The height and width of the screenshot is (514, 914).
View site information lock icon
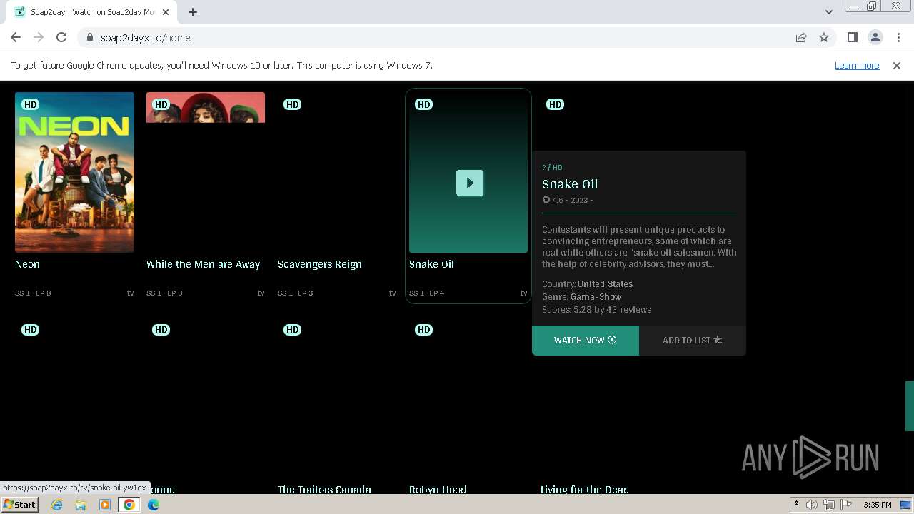tap(90, 38)
